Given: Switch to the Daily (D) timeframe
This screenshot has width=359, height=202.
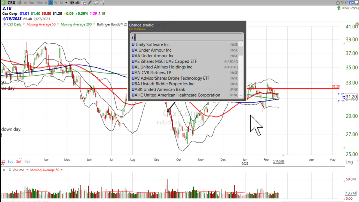Looking at the screenshot, I should pos(50,3).
